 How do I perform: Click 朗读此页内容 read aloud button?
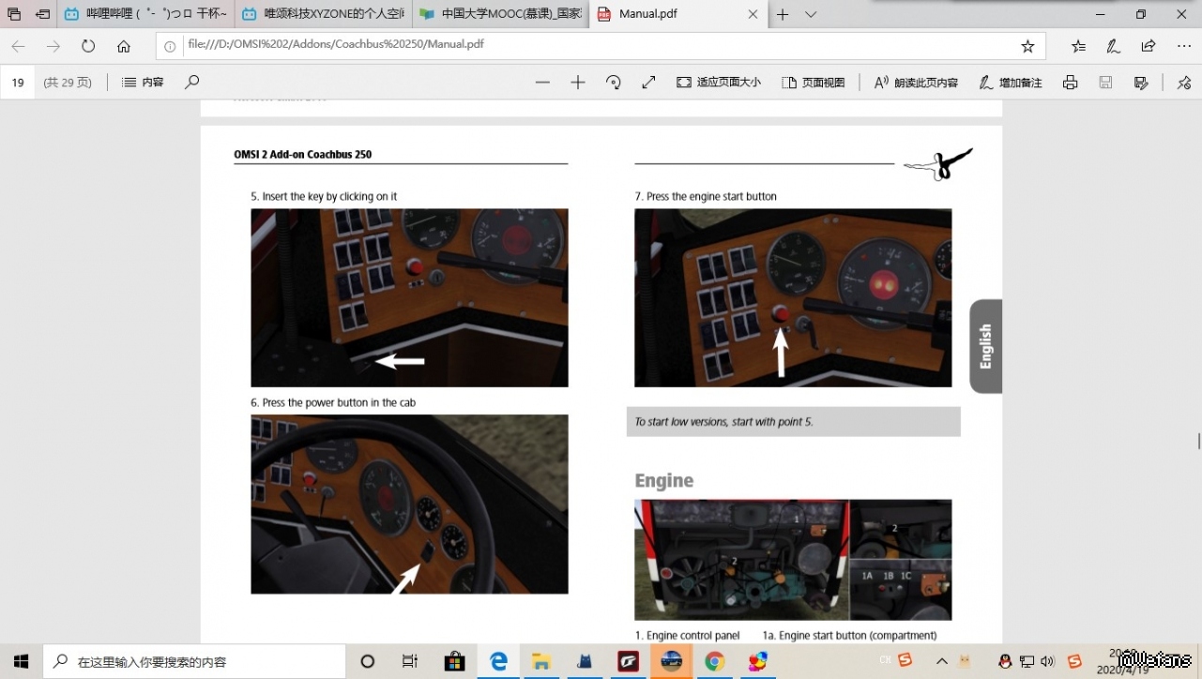coord(916,83)
